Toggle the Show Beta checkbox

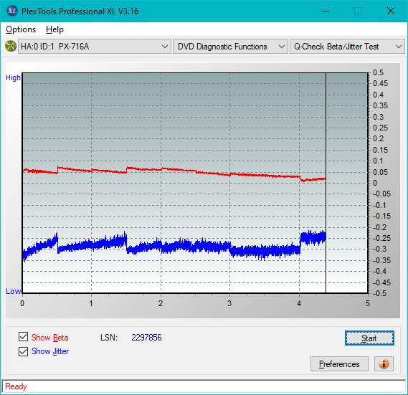click(x=23, y=337)
